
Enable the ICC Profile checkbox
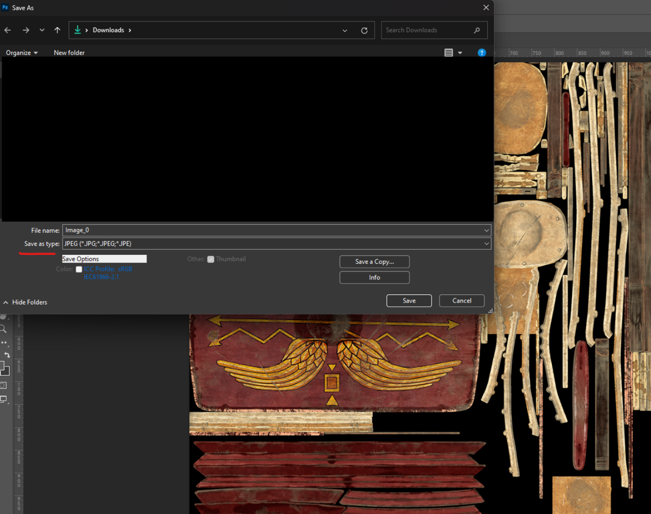[79, 269]
